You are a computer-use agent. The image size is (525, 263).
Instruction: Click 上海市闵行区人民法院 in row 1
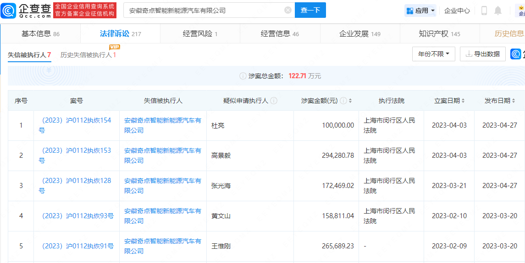389,125
